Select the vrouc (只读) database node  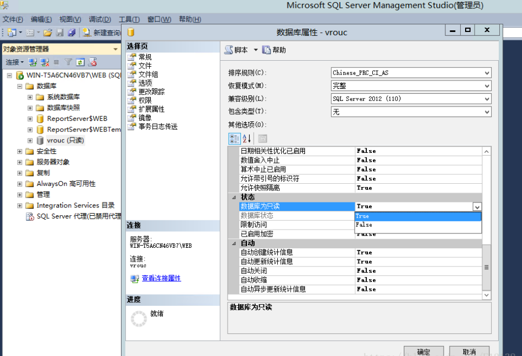coord(65,140)
